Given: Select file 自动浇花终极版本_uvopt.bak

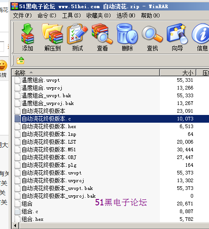Looking at the screenshot, I should pos(57,188).
